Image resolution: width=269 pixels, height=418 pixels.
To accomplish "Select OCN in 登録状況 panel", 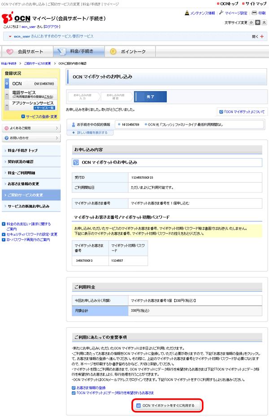I will (x=31, y=84).
